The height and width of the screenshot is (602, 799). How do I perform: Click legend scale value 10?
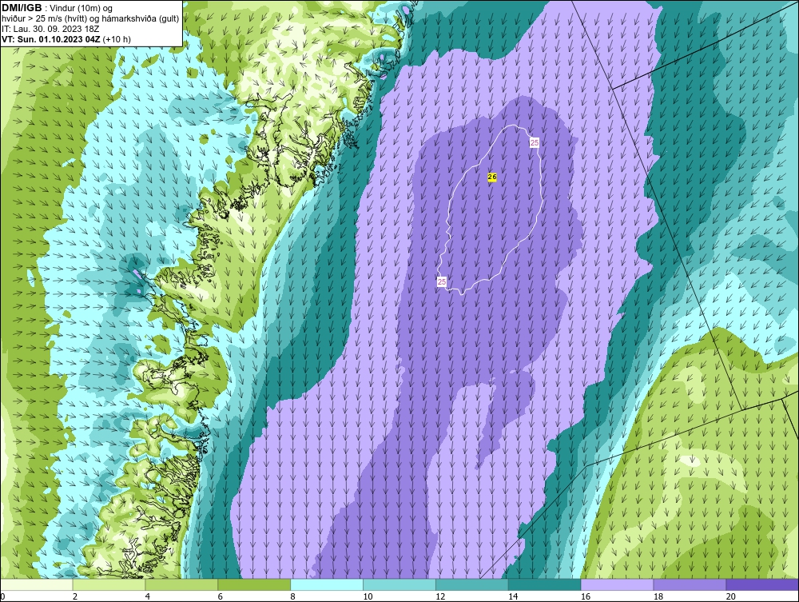tap(368, 596)
